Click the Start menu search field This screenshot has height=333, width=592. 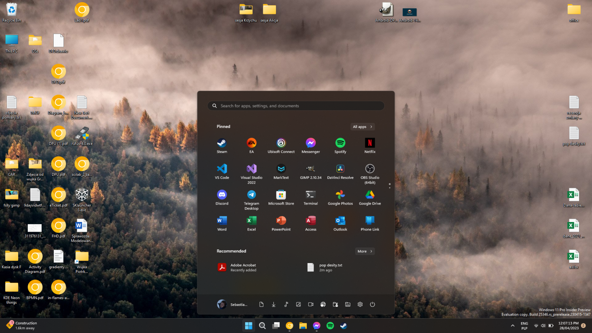295,106
